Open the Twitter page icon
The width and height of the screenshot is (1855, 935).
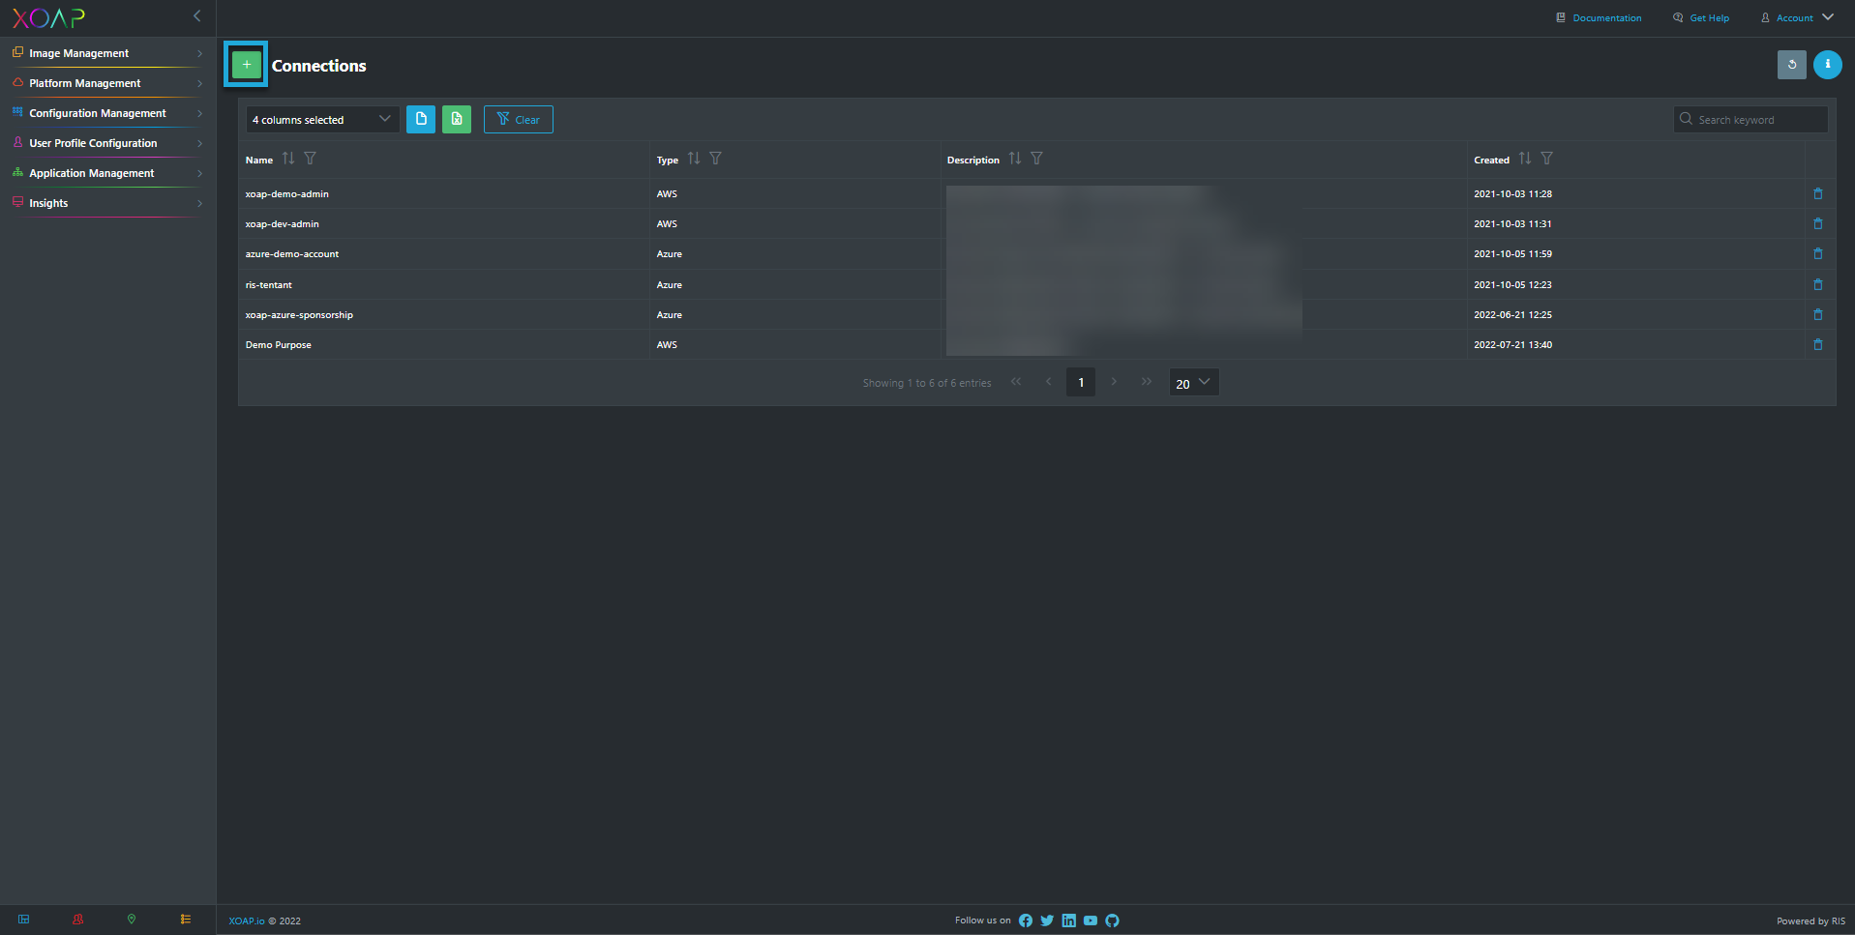1047,920
